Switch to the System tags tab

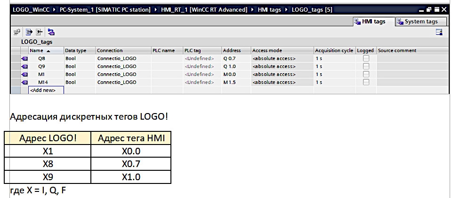(418, 21)
